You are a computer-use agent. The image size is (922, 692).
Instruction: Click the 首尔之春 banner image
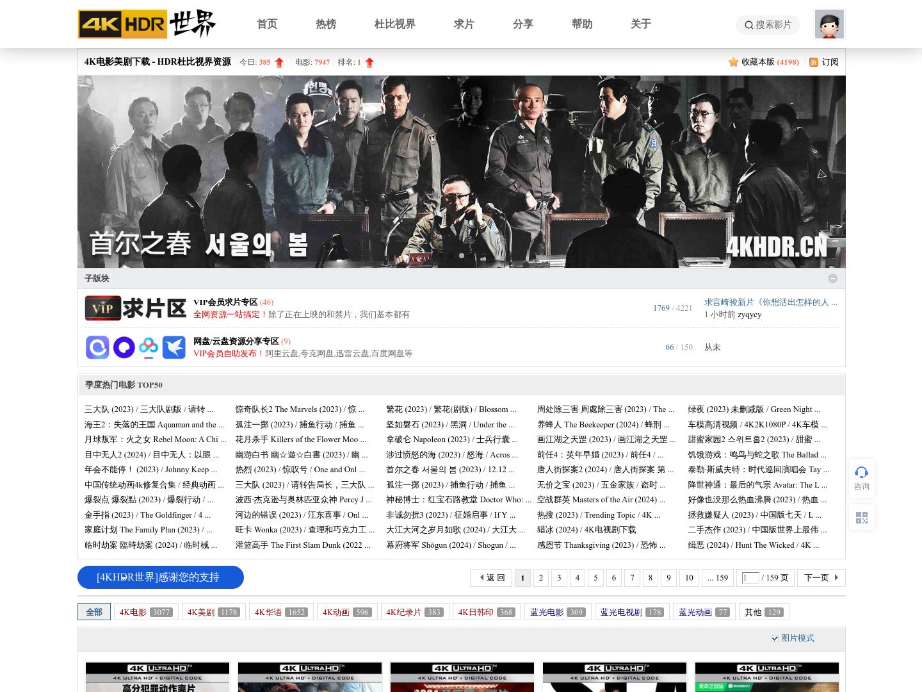coord(462,172)
